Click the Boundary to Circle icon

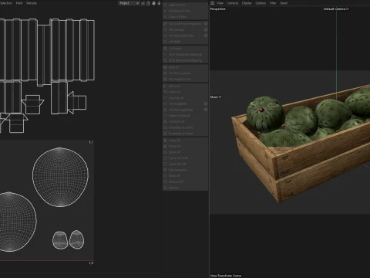pyautogui.click(x=165, y=127)
